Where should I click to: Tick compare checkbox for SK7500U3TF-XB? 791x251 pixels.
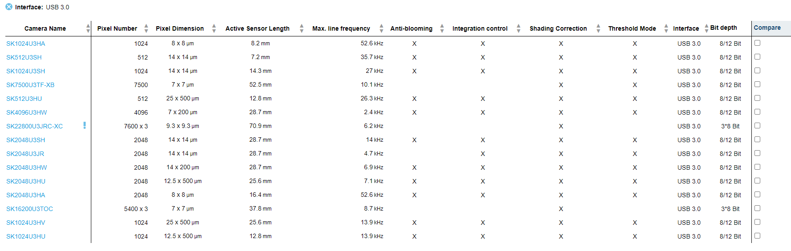[757, 84]
